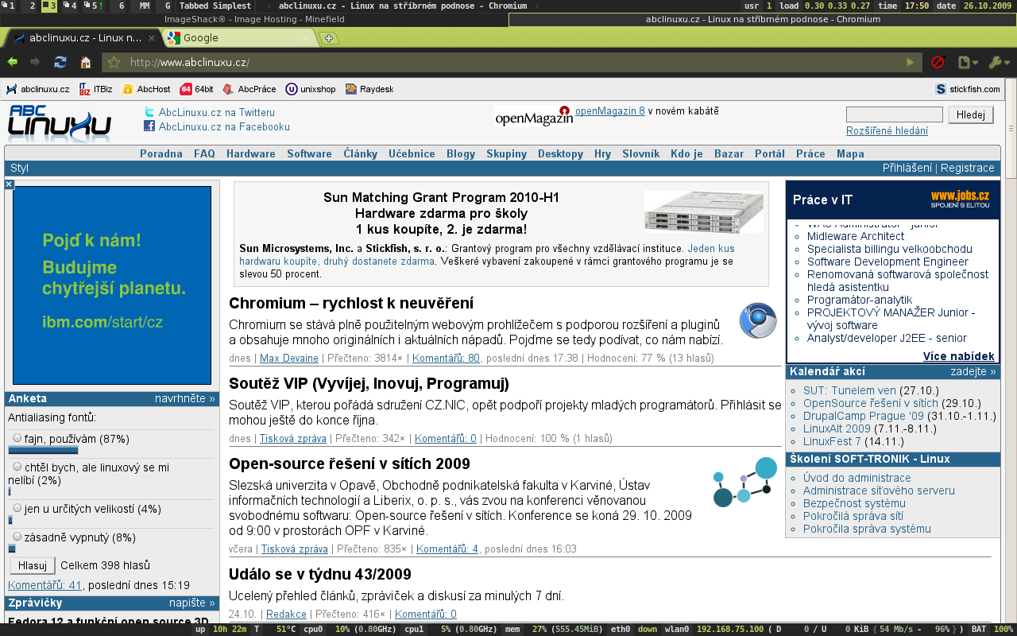
Task: Reload the page with the refresh icon
Action: click(60, 62)
